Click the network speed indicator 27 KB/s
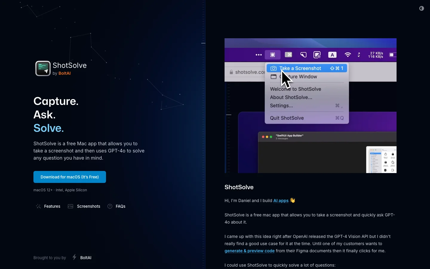 coord(376,55)
